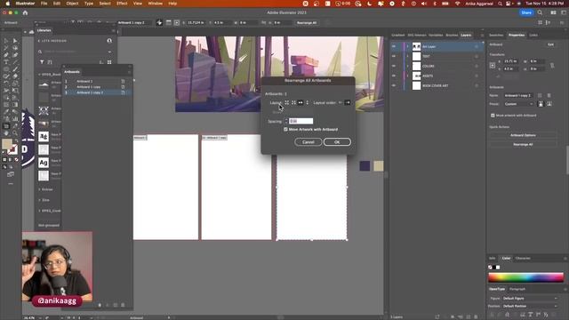Click Rearrange All in the control bar
Viewport: 569px width, 320px height.
pyautogui.click(x=307, y=23)
